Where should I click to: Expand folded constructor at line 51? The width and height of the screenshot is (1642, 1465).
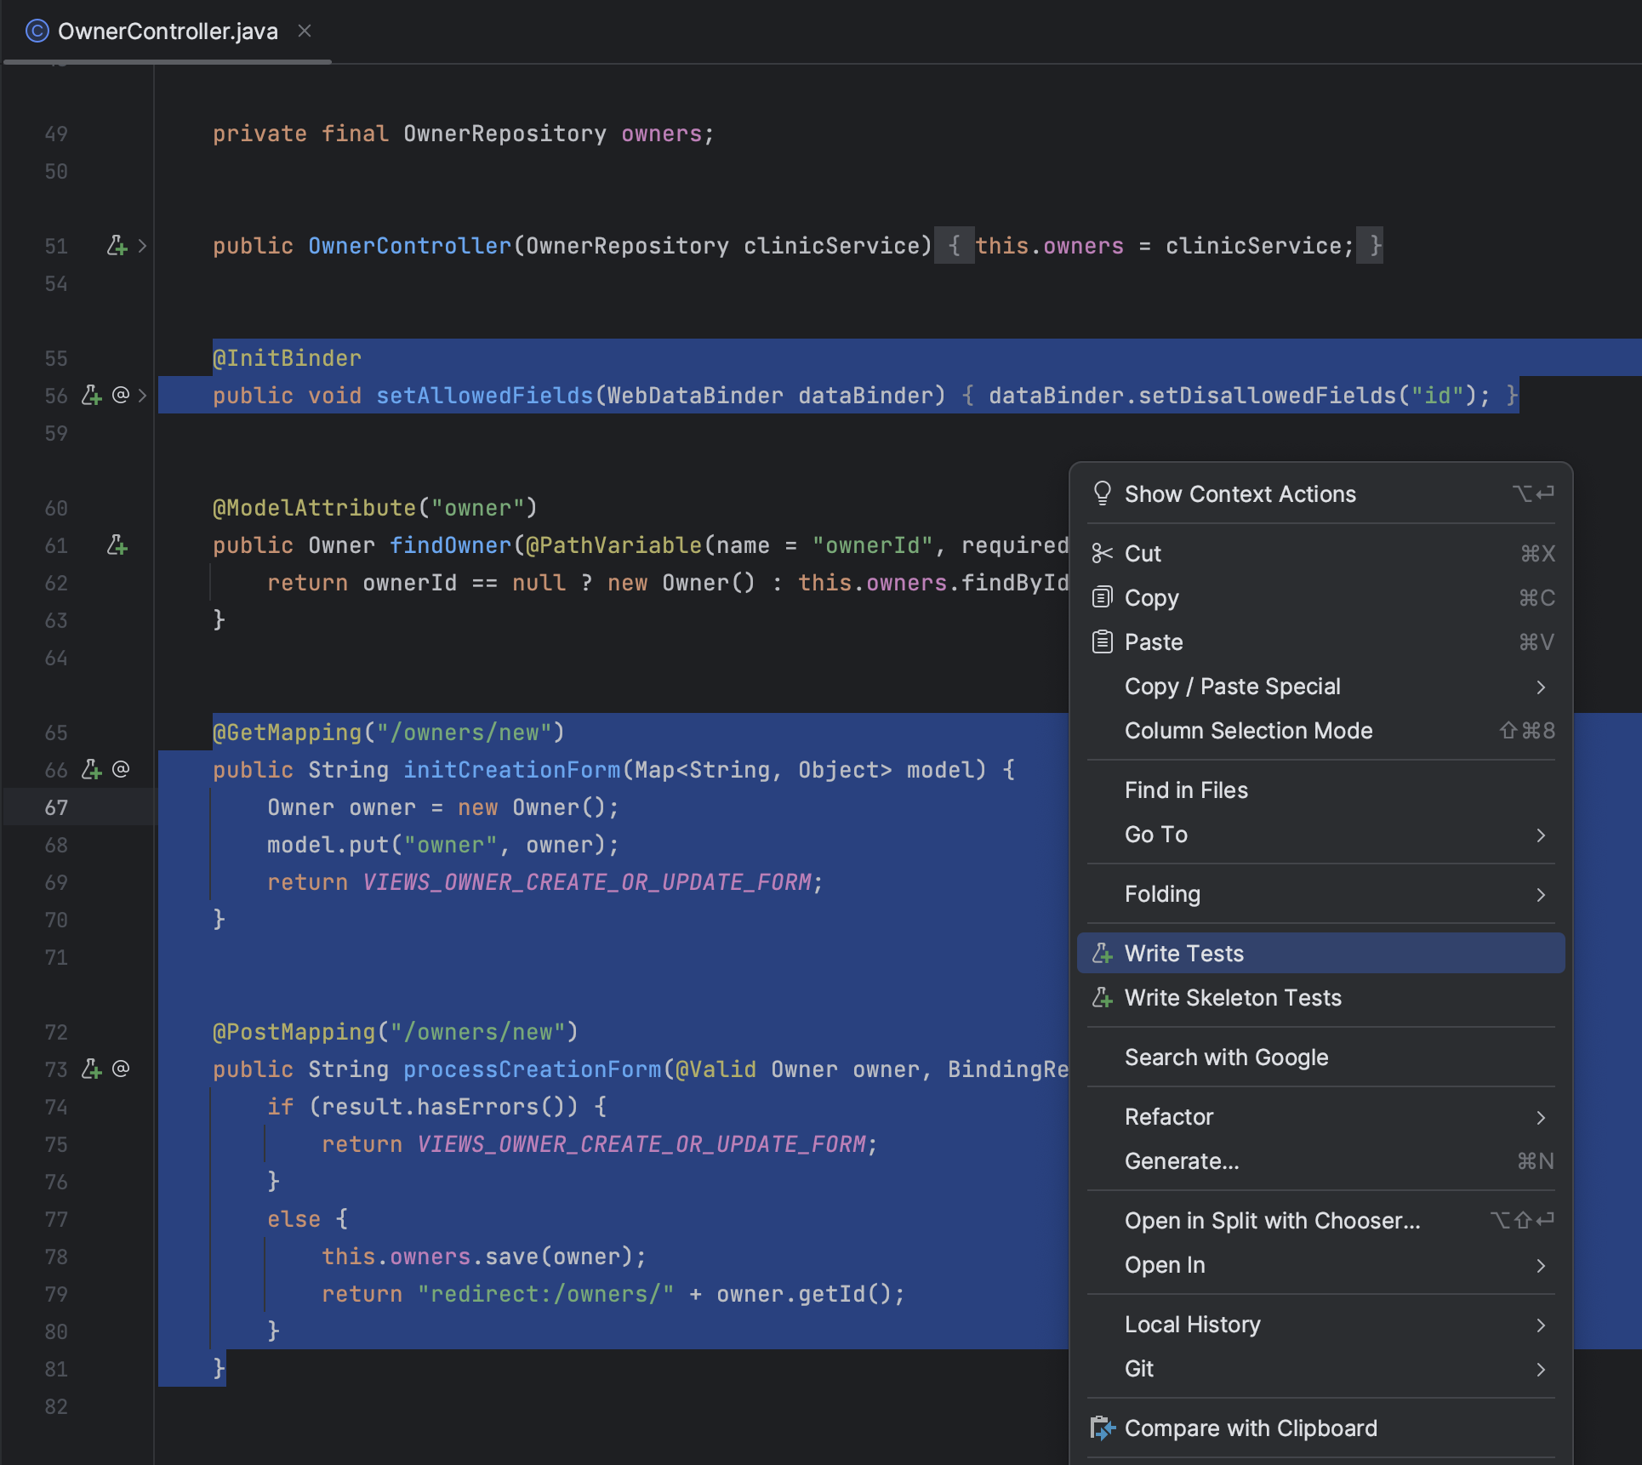click(143, 246)
